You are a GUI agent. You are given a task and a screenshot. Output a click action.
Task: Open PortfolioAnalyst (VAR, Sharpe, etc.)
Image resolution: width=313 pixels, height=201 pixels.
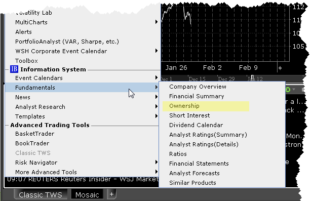click(x=67, y=42)
